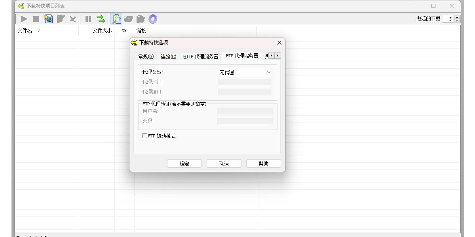Click the app icon in options dialog title
The width and height of the screenshot is (475, 237).
134,43
